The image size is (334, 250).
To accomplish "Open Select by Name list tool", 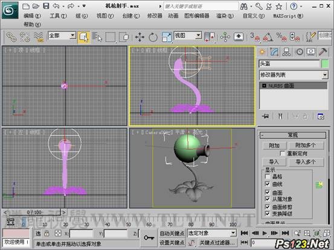I will click(97, 37).
